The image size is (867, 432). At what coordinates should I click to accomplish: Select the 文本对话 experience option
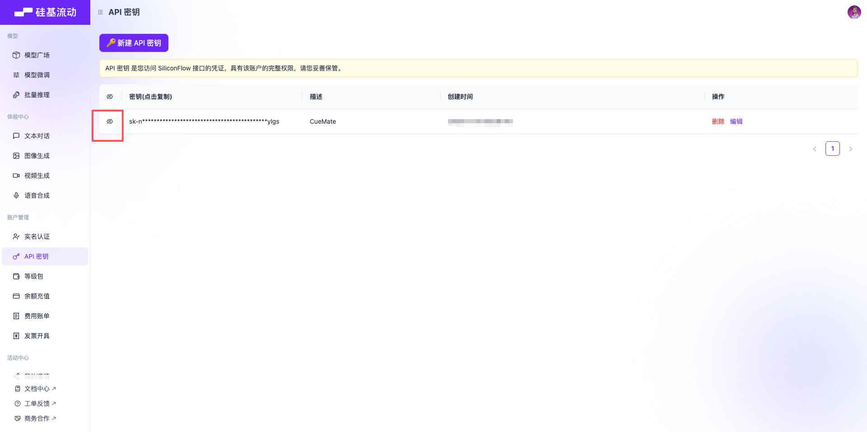coord(37,135)
